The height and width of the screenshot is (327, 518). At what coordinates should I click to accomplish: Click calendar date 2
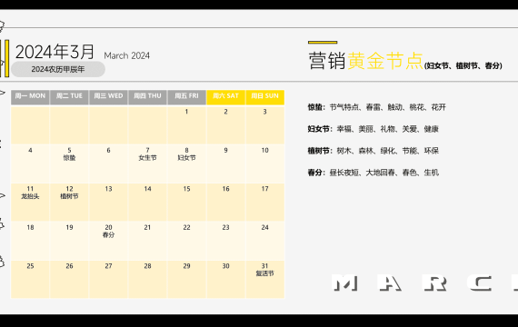pyautogui.click(x=225, y=112)
